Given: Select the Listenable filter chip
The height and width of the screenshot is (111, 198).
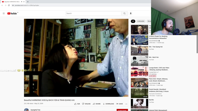Looking at the screenshot, I should pyautogui.click(x=141, y=21).
